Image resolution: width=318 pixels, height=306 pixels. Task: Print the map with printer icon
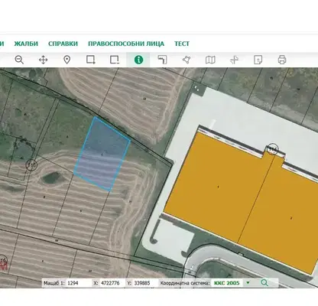click(x=282, y=60)
